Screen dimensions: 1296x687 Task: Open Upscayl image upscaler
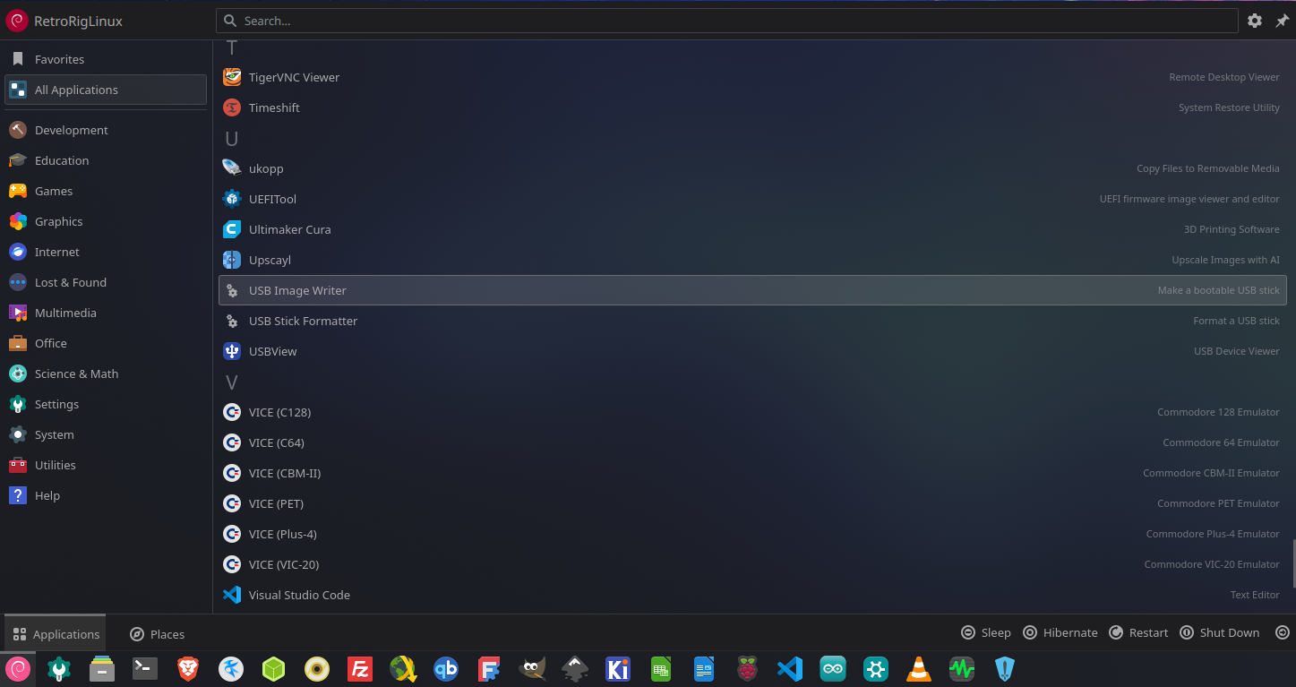(x=270, y=260)
